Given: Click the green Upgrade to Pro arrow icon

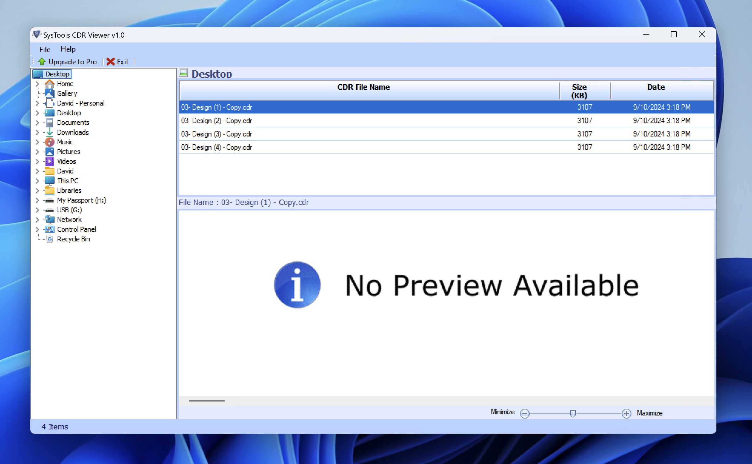Looking at the screenshot, I should click(x=42, y=62).
